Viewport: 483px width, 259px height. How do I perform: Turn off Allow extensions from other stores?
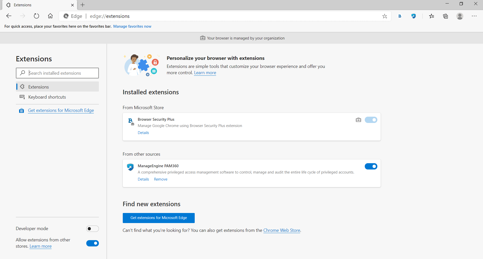pyautogui.click(x=92, y=243)
